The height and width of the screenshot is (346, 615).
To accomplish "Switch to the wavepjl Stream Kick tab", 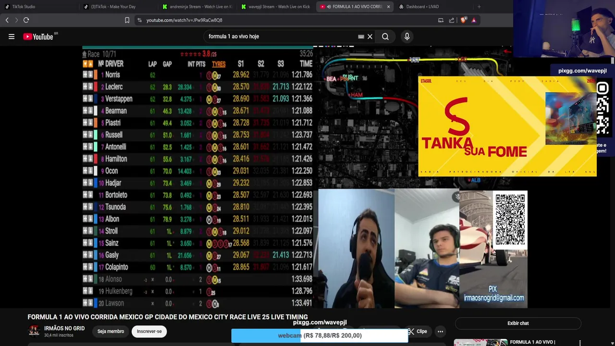I will [x=276, y=7].
